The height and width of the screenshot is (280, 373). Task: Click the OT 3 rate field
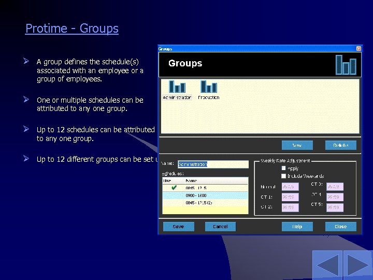point(335,187)
